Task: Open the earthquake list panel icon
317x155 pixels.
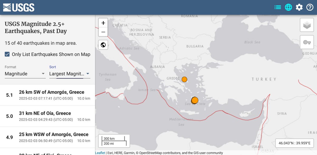Action: click(277, 7)
